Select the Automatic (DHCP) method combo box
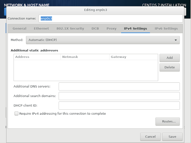 click(103, 40)
